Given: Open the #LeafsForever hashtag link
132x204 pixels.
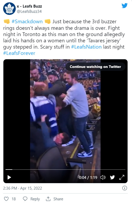Looking at the screenshot, I should coord(19,53).
